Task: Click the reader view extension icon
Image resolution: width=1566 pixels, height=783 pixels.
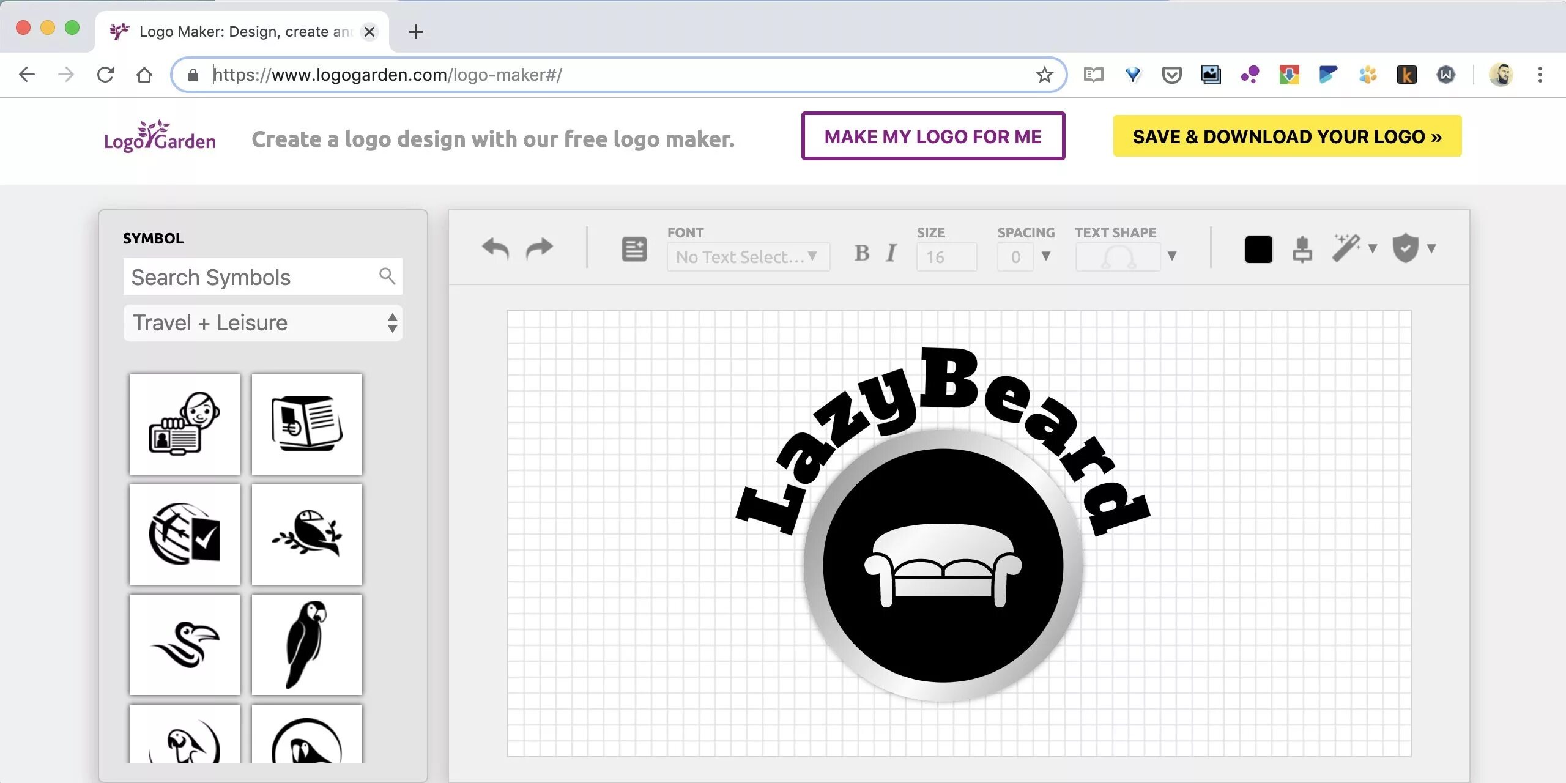Action: 1093,75
